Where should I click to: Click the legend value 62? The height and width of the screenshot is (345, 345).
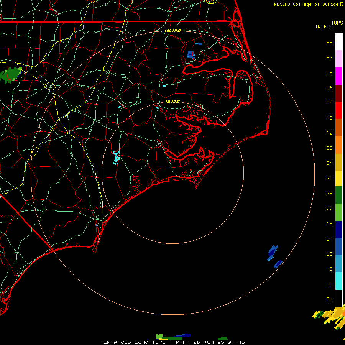tap(329, 58)
